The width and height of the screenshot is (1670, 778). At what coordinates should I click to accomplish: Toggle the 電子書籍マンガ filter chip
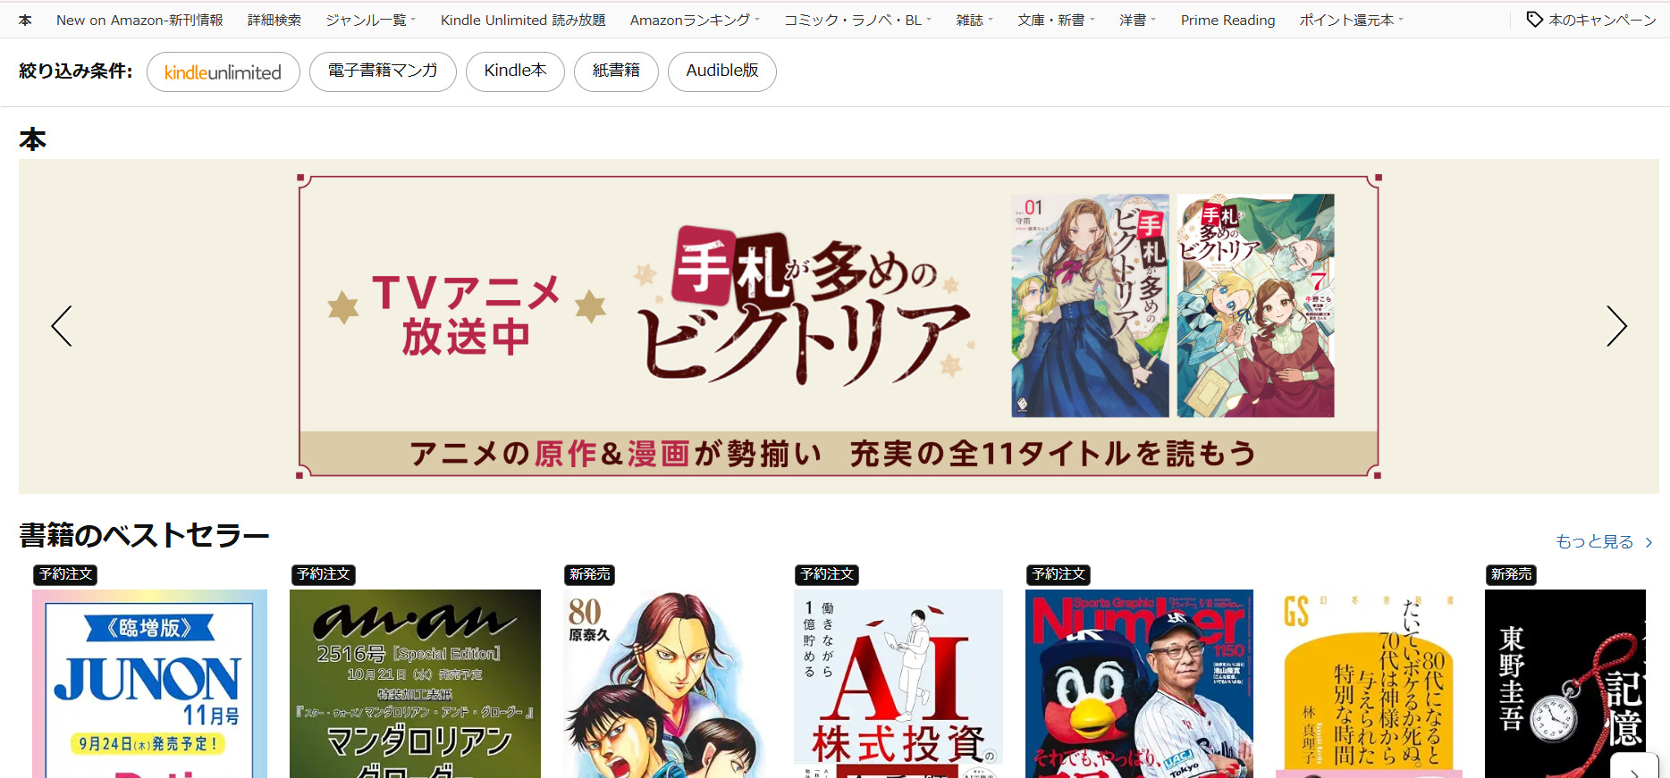[383, 71]
